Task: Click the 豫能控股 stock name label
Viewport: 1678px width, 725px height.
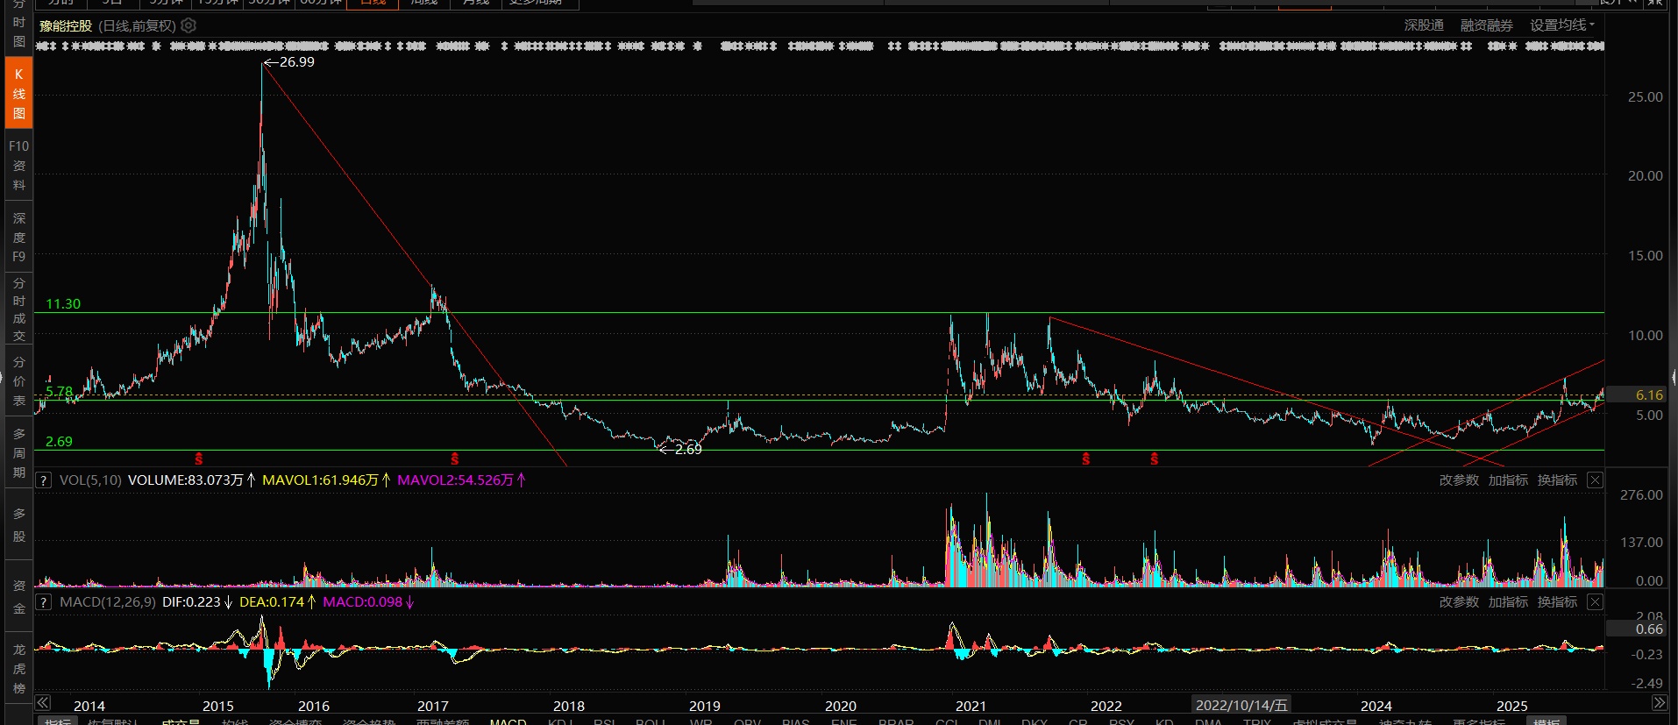Action: pyautogui.click(x=66, y=25)
